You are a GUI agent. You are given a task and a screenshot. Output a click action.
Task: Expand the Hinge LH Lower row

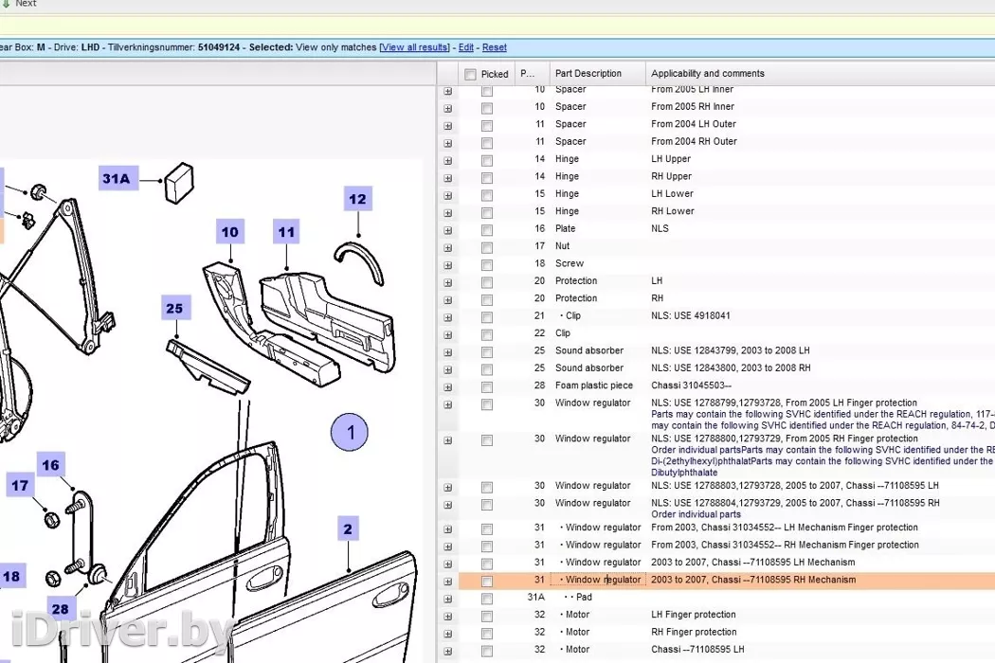click(448, 195)
